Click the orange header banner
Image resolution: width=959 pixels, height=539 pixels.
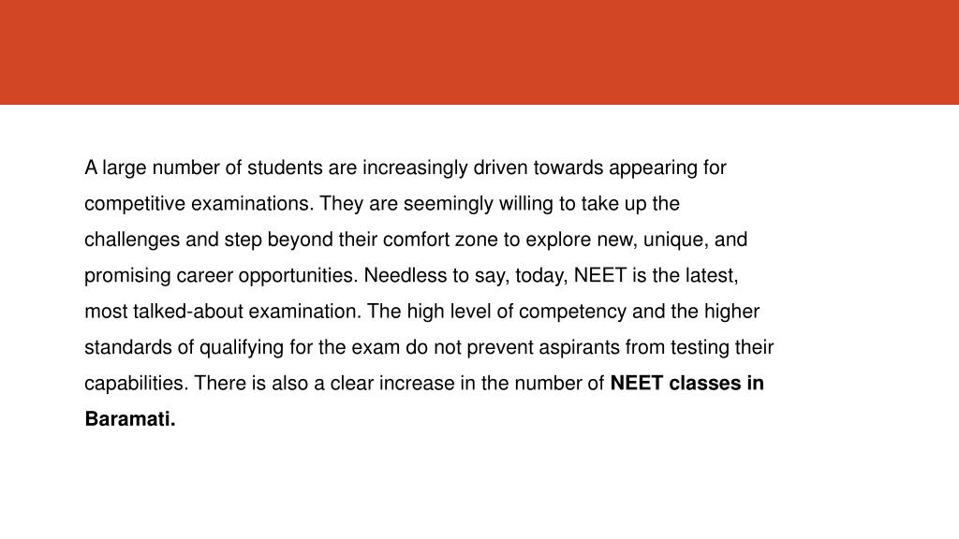click(x=479, y=52)
